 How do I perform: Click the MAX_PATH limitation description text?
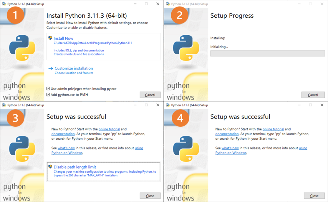click(x=105, y=173)
